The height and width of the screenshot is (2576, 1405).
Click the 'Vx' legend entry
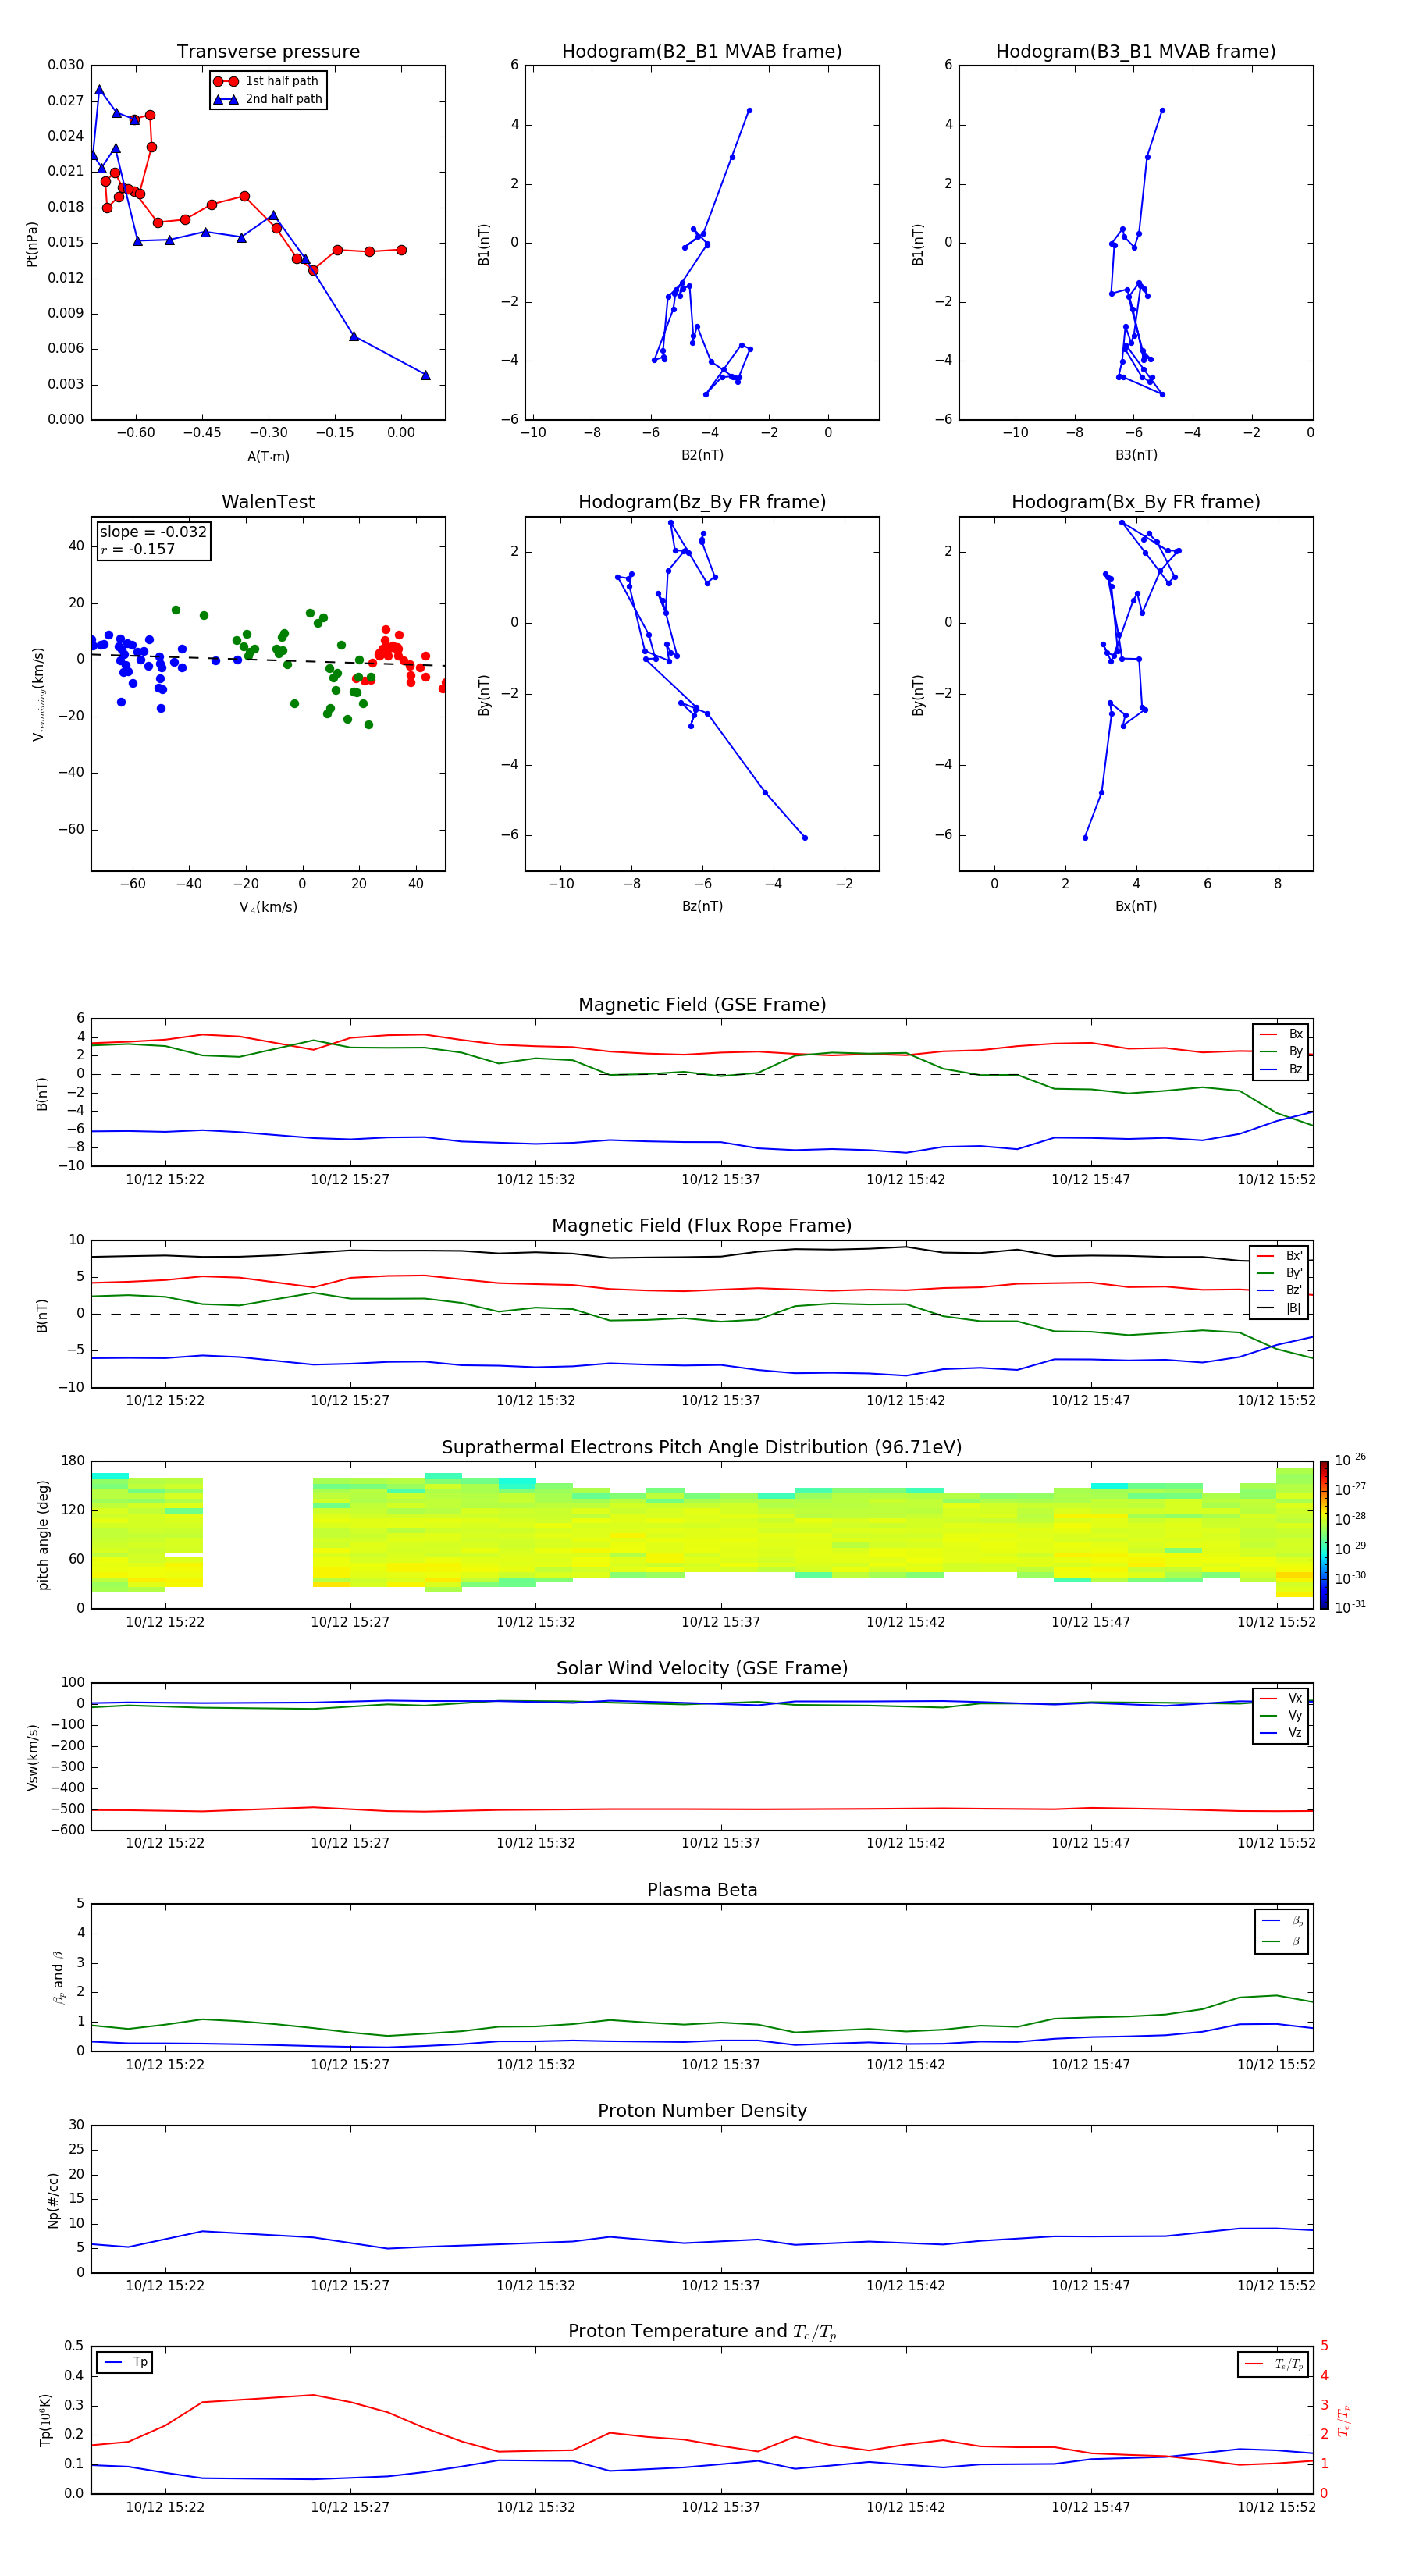pyautogui.click(x=1281, y=1698)
